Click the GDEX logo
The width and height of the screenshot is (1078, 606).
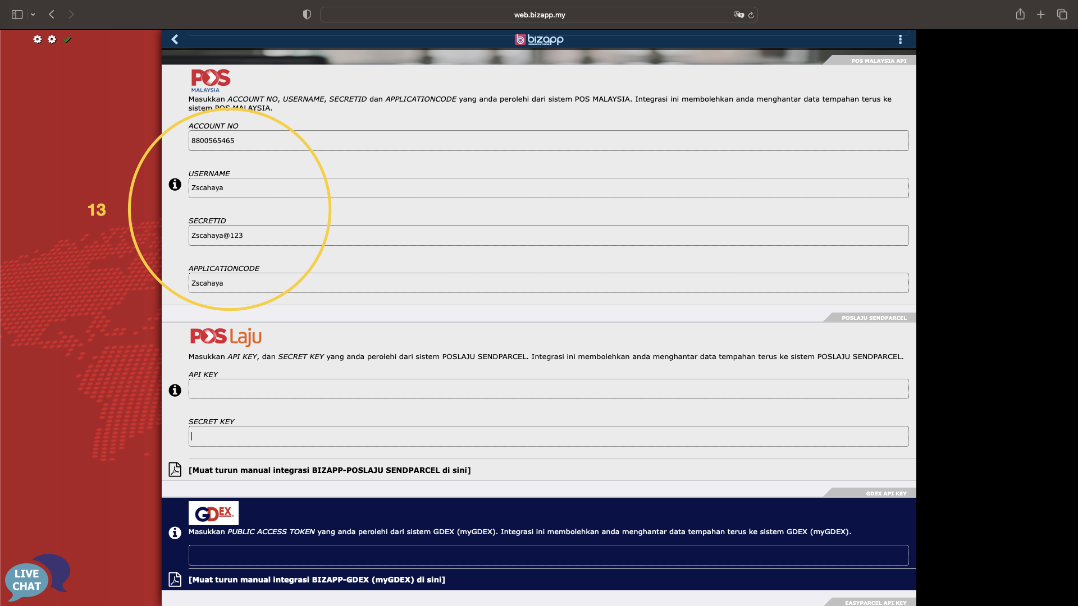click(213, 513)
